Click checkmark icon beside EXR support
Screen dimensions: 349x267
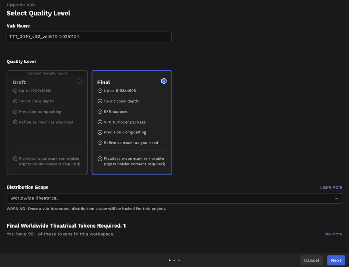click(100, 112)
